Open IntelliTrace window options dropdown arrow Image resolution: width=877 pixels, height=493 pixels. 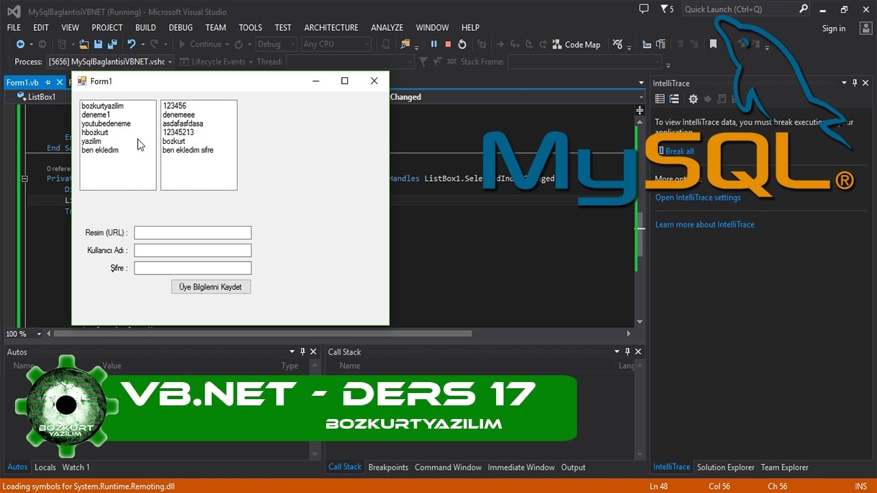[x=845, y=83]
